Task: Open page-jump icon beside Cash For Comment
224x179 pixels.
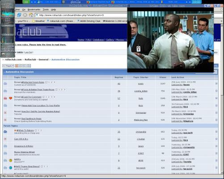Action: tap(43, 97)
